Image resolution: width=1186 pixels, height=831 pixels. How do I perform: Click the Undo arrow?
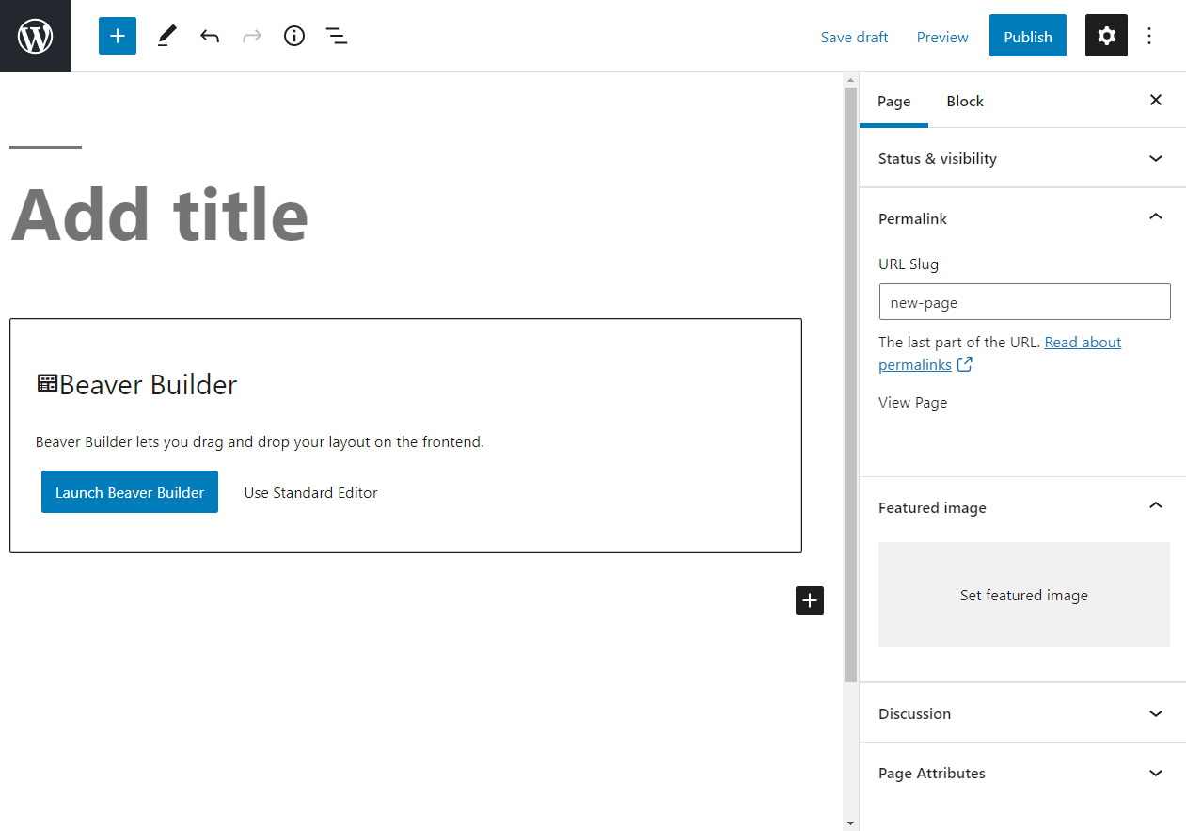[210, 36]
